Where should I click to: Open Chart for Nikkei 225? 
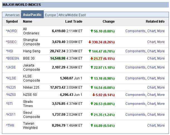point(151,87)
